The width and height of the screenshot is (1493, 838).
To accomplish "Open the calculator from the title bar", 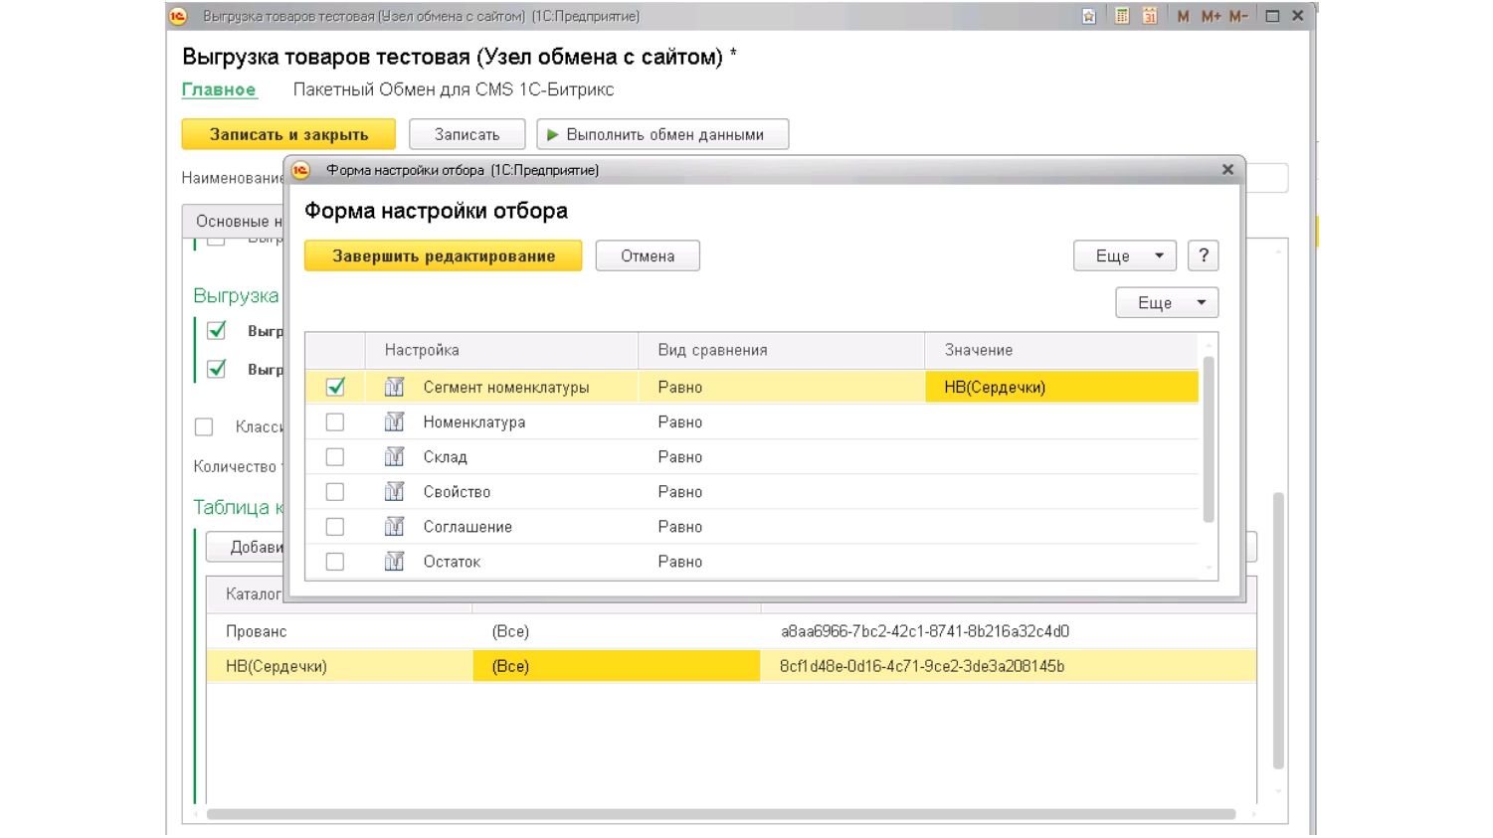I will tap(1121, 16).
